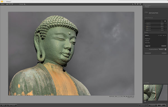Click the BRUSH button
Screen dimensions: 168x107
[143, 105]
